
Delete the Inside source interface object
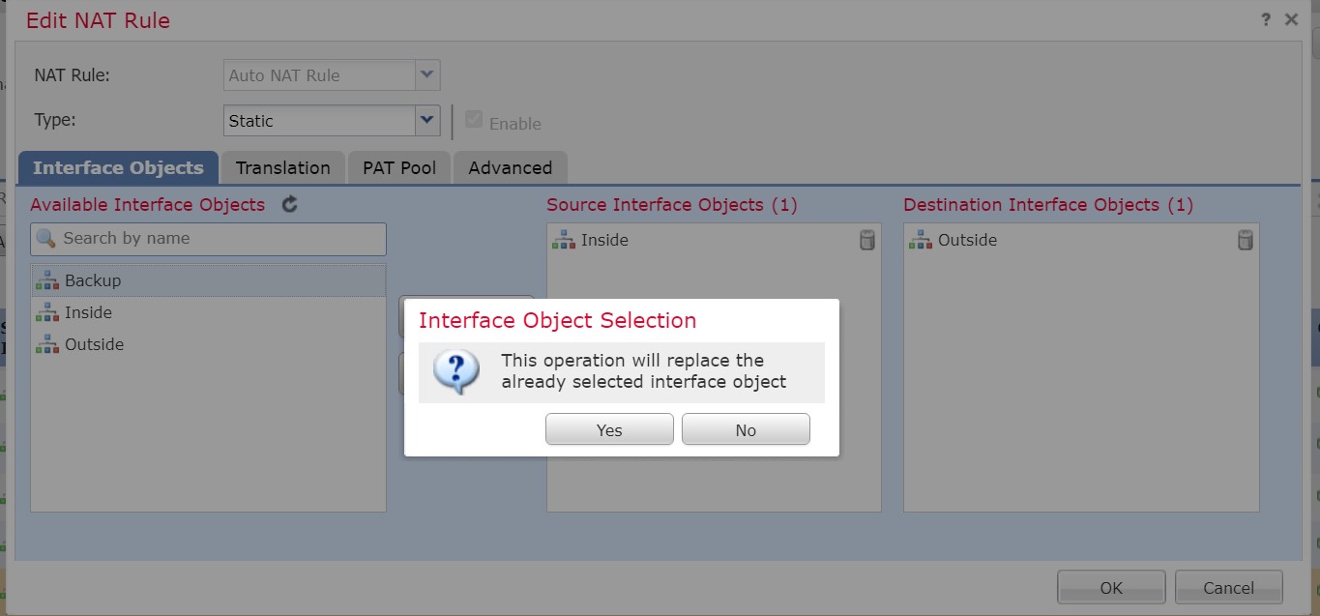tap(867, 240)
